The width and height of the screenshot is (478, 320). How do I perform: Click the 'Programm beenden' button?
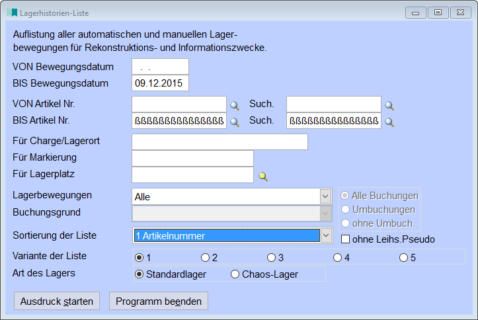pyautogui.click(x=159, y=301)
